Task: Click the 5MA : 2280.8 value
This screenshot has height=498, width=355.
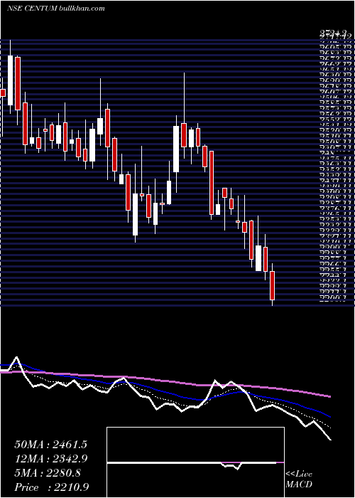Action: [x=48, y=473]
